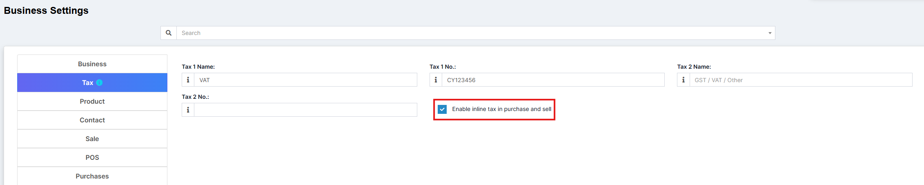Click the empty Tax 2 Name field

point(800,80)
